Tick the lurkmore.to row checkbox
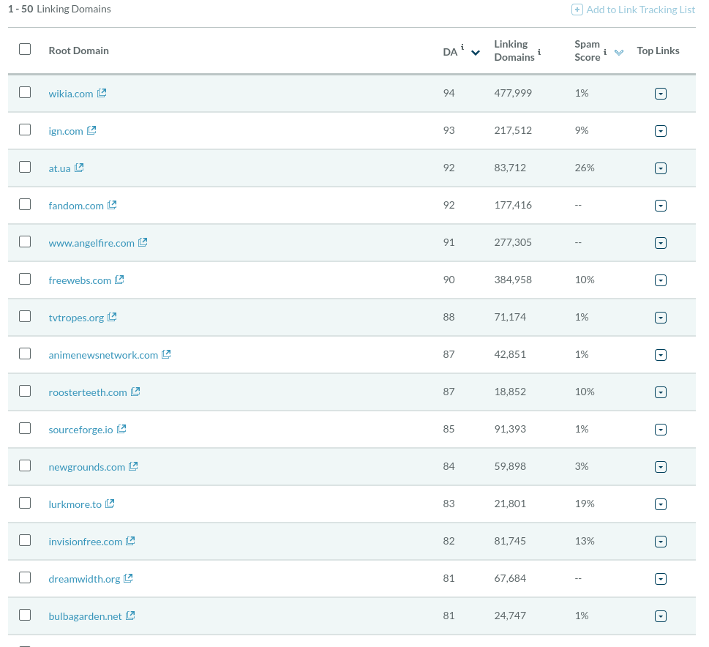This screenshot has width=709, height=647. coord(25,503)
